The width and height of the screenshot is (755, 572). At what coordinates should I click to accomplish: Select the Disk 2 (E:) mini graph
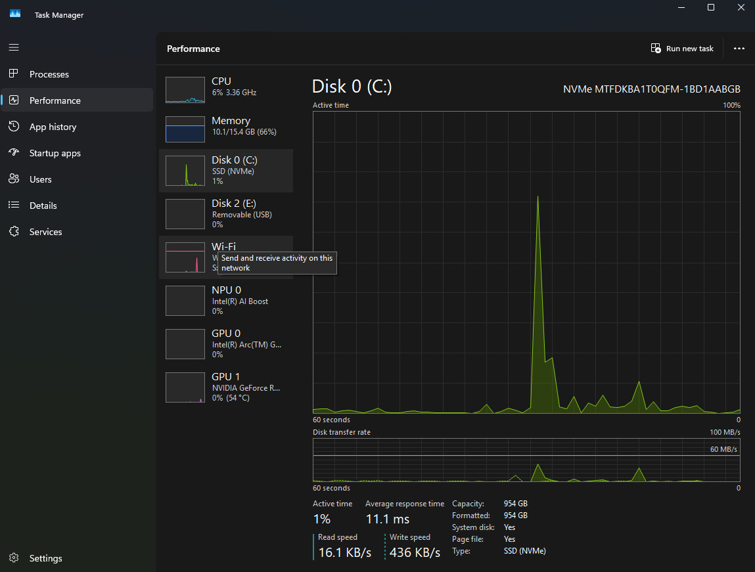pos(185,214)
